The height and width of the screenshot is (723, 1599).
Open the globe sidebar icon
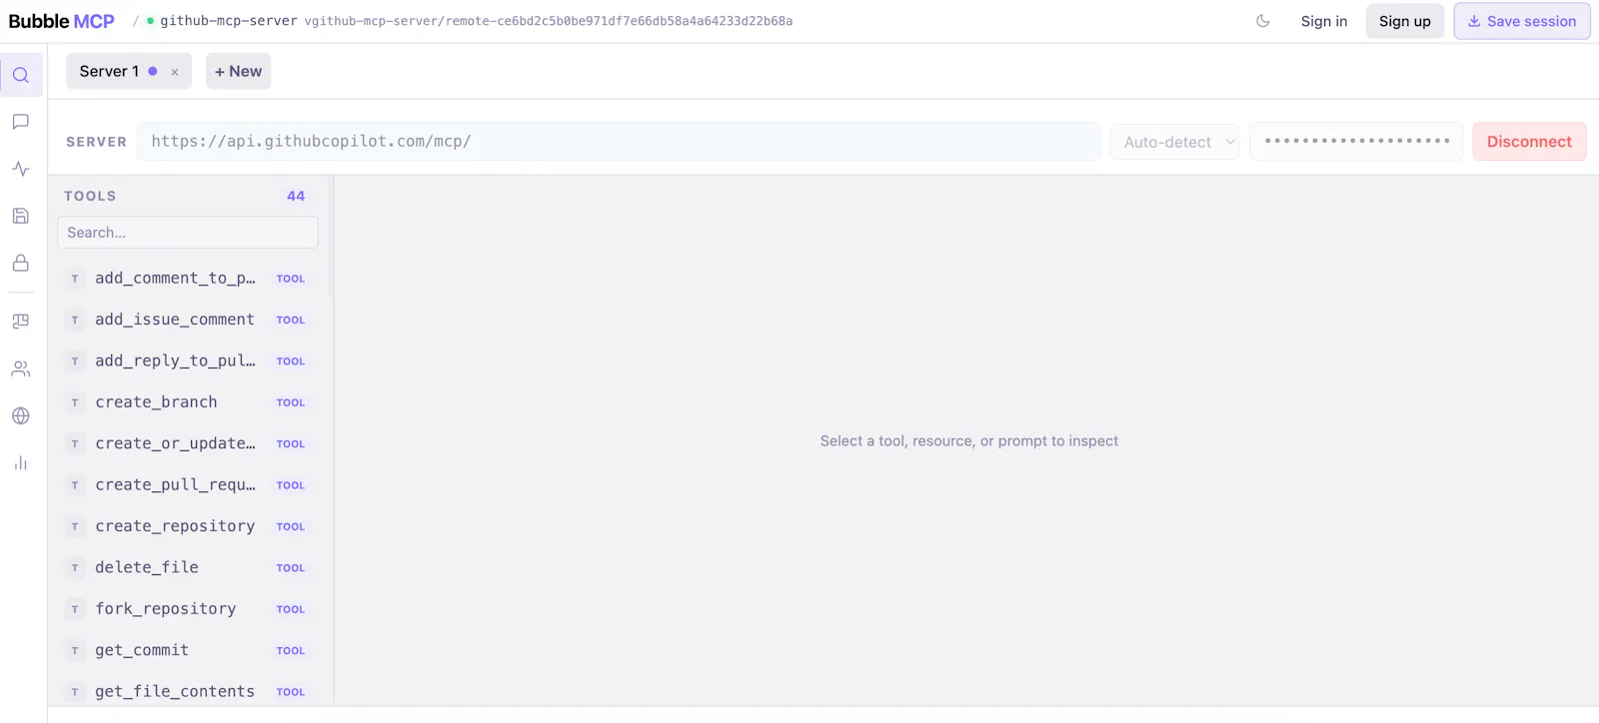[x=21, y=415]
